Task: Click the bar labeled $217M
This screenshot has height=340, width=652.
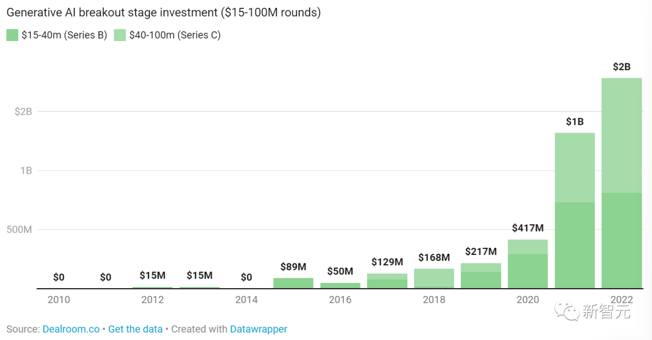Action: pyautogui.click(x=481, y=277)
